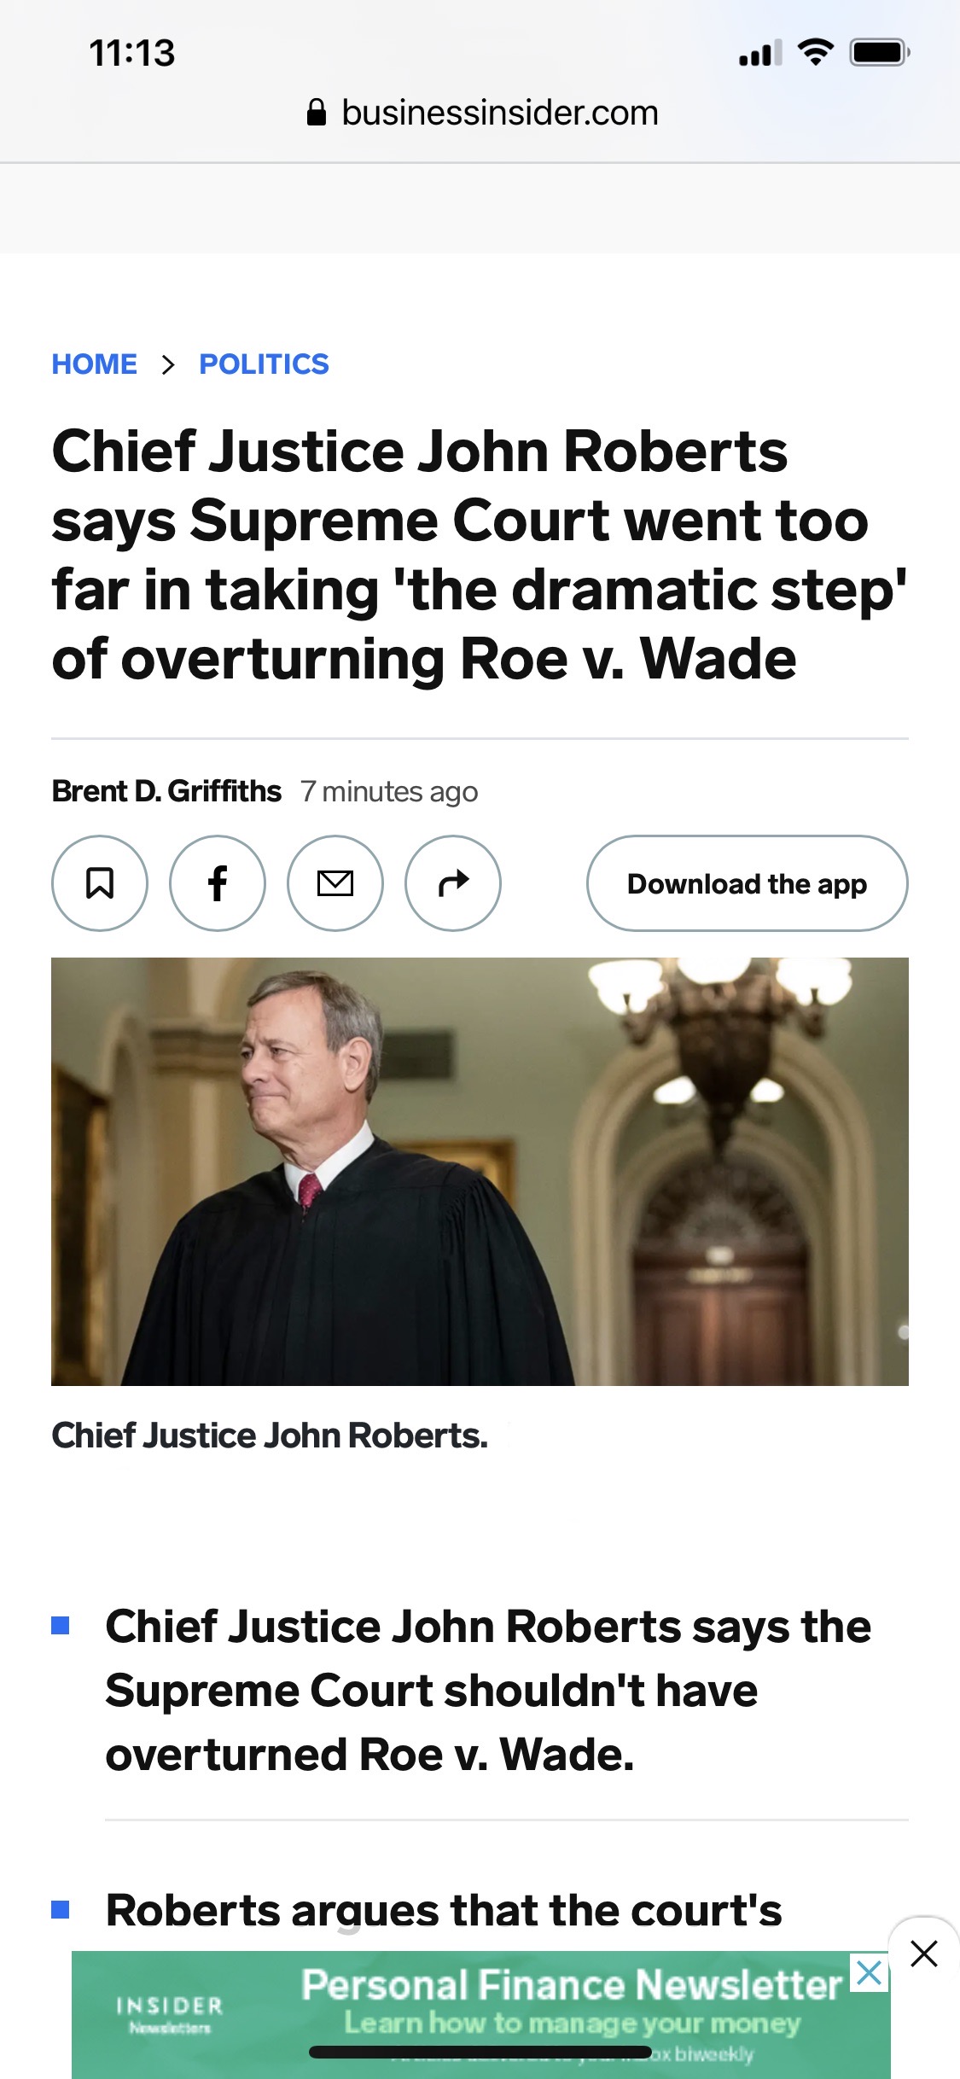Tap the Download the app button

tap(748, 883)
